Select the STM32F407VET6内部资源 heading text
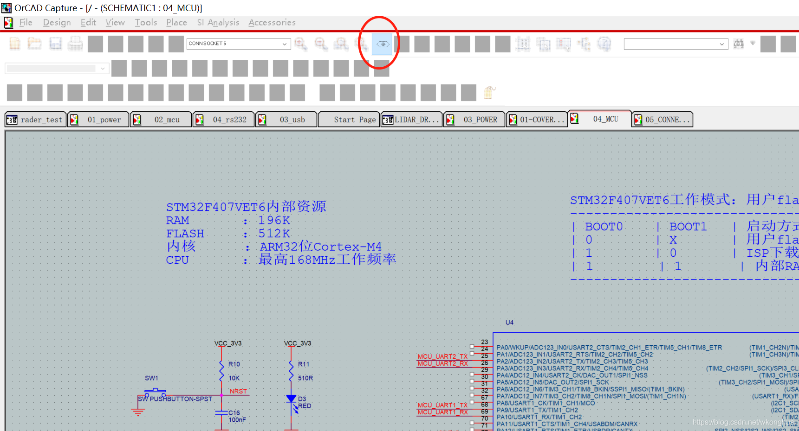 tap(246, 206)
